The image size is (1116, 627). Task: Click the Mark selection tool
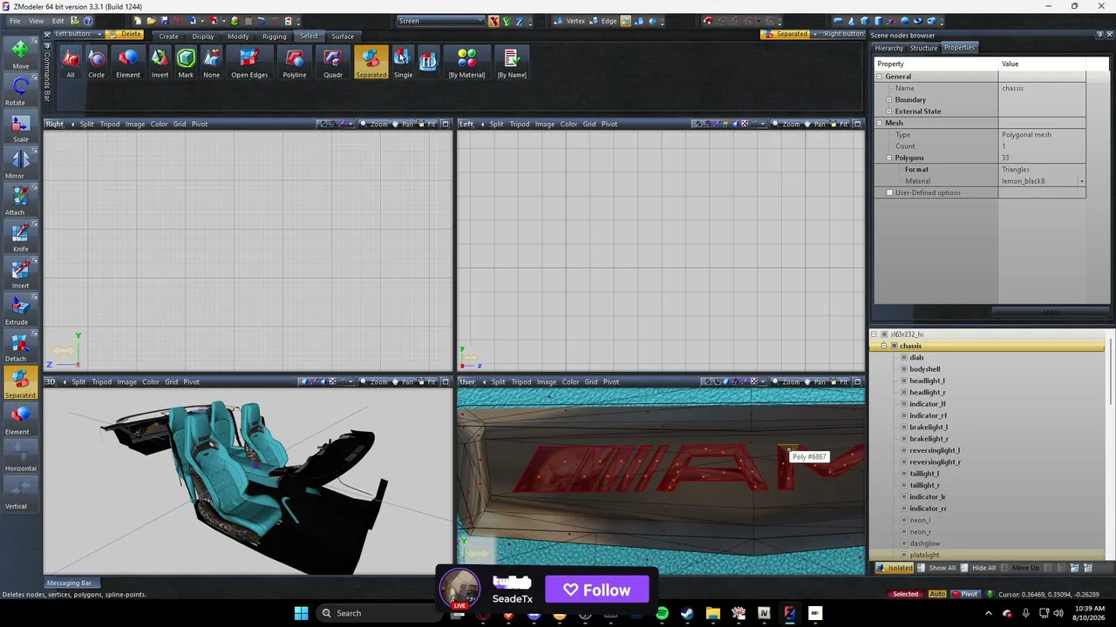coord(186,63)
